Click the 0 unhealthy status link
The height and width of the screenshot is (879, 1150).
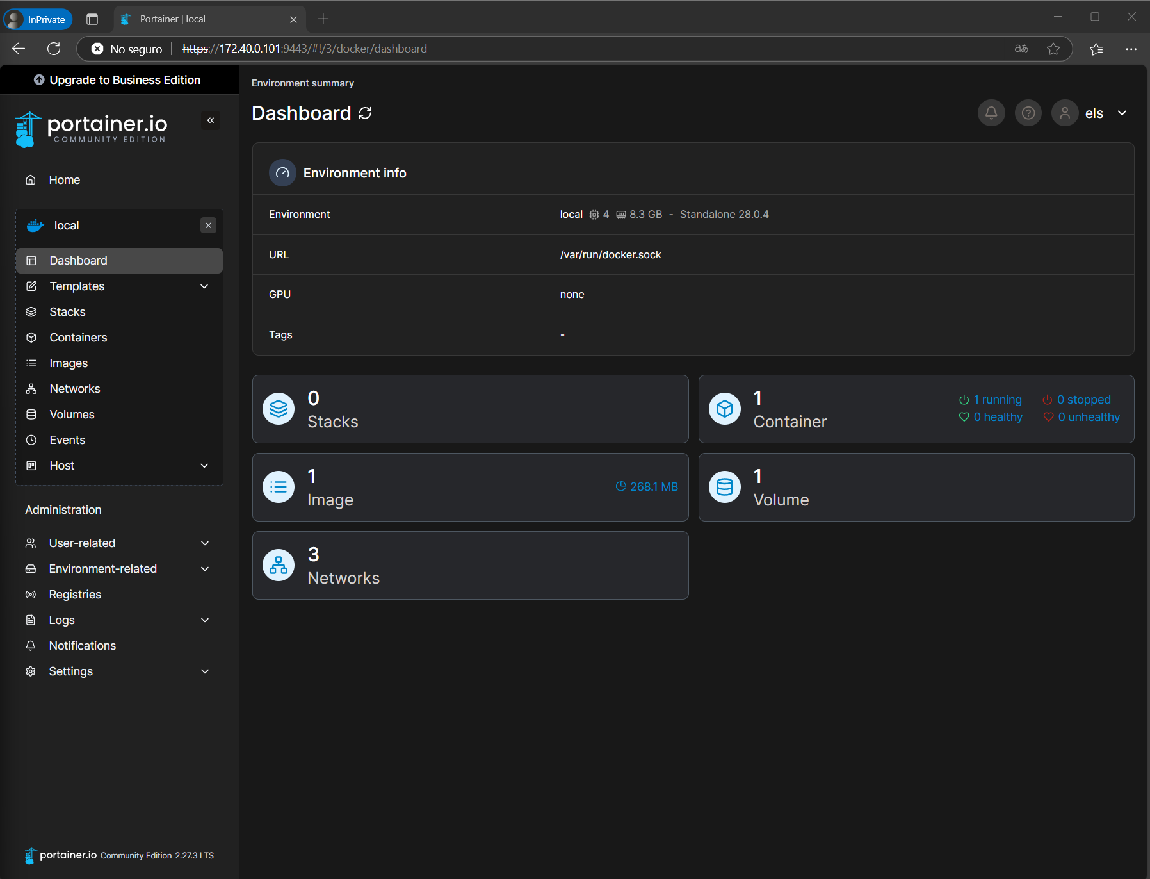[x=1081, y=417]
